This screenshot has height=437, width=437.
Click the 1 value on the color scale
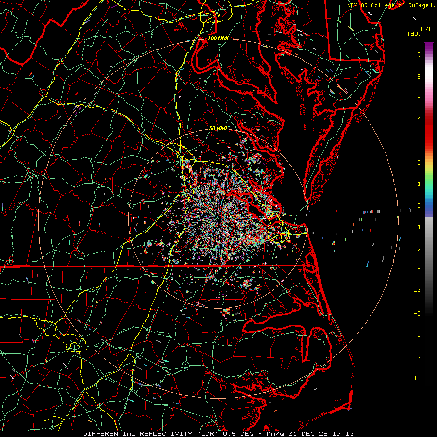point(419,184)
